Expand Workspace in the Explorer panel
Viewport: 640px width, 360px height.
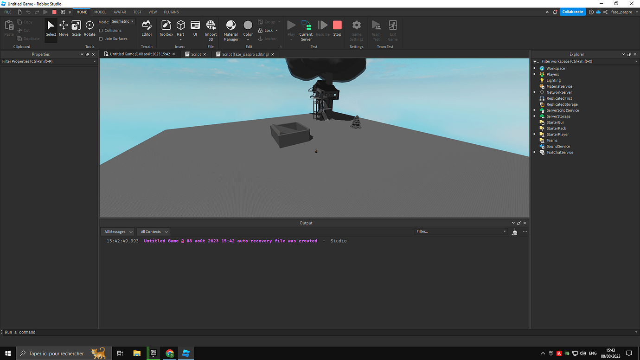[534, 68]
